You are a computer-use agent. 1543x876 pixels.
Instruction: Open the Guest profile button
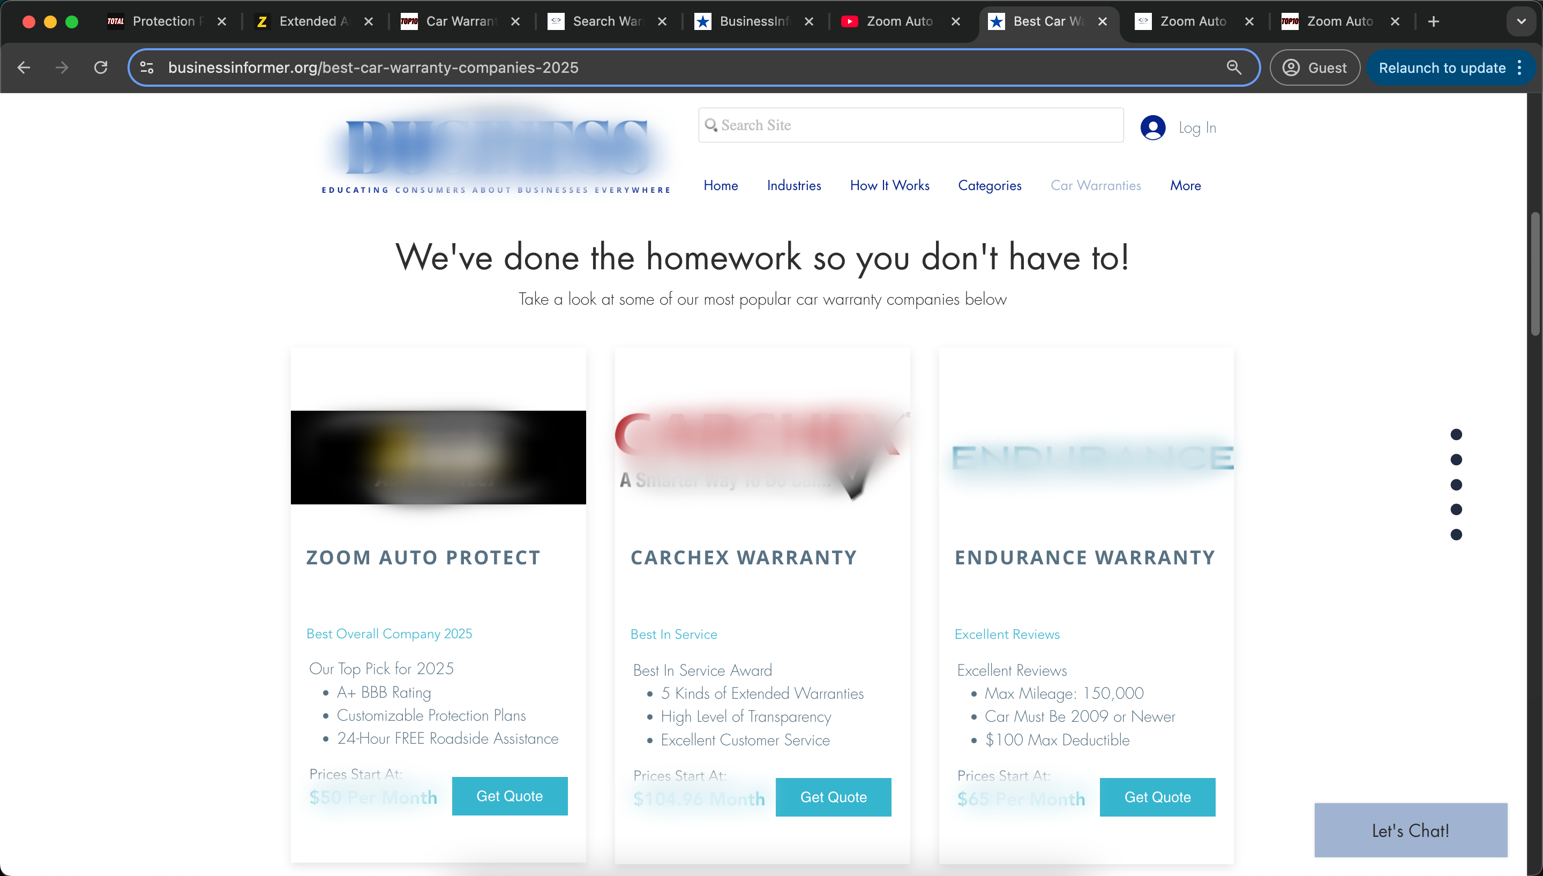pyautogui.click(x=1314, y=67)
